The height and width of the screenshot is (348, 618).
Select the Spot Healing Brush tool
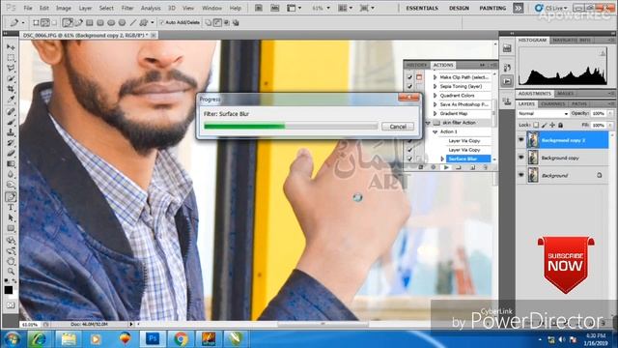coord(11,112)
